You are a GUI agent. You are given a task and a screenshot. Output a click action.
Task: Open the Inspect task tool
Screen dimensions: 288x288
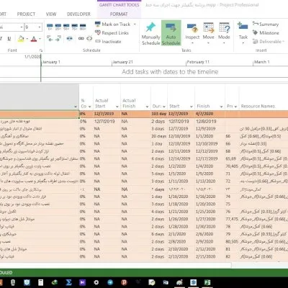(x=192, y=33)
